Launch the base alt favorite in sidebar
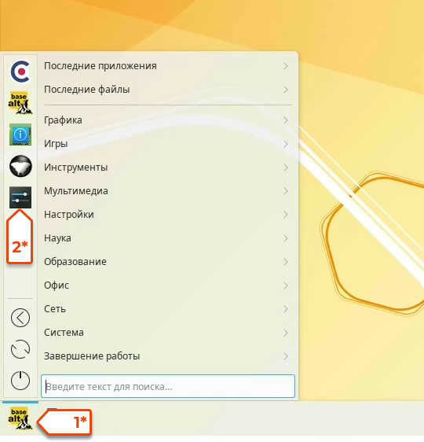This screenshot has width=424, height=442. pyautogui.click(x=20, y=103)
